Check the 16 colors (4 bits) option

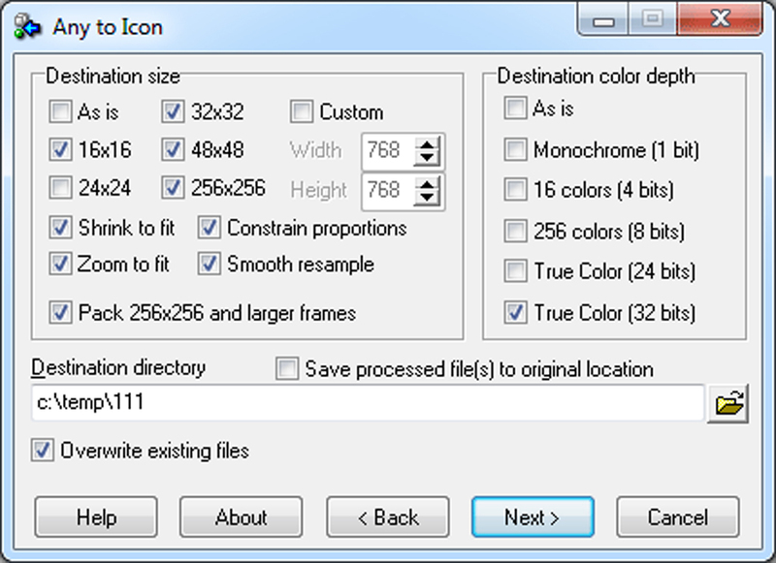click(515, 190)
